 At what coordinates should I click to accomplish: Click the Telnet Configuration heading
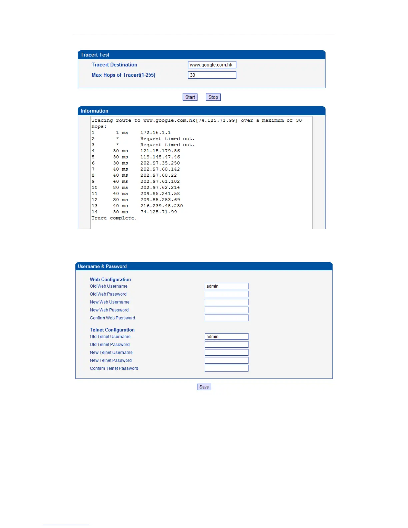tap(112, 330)
